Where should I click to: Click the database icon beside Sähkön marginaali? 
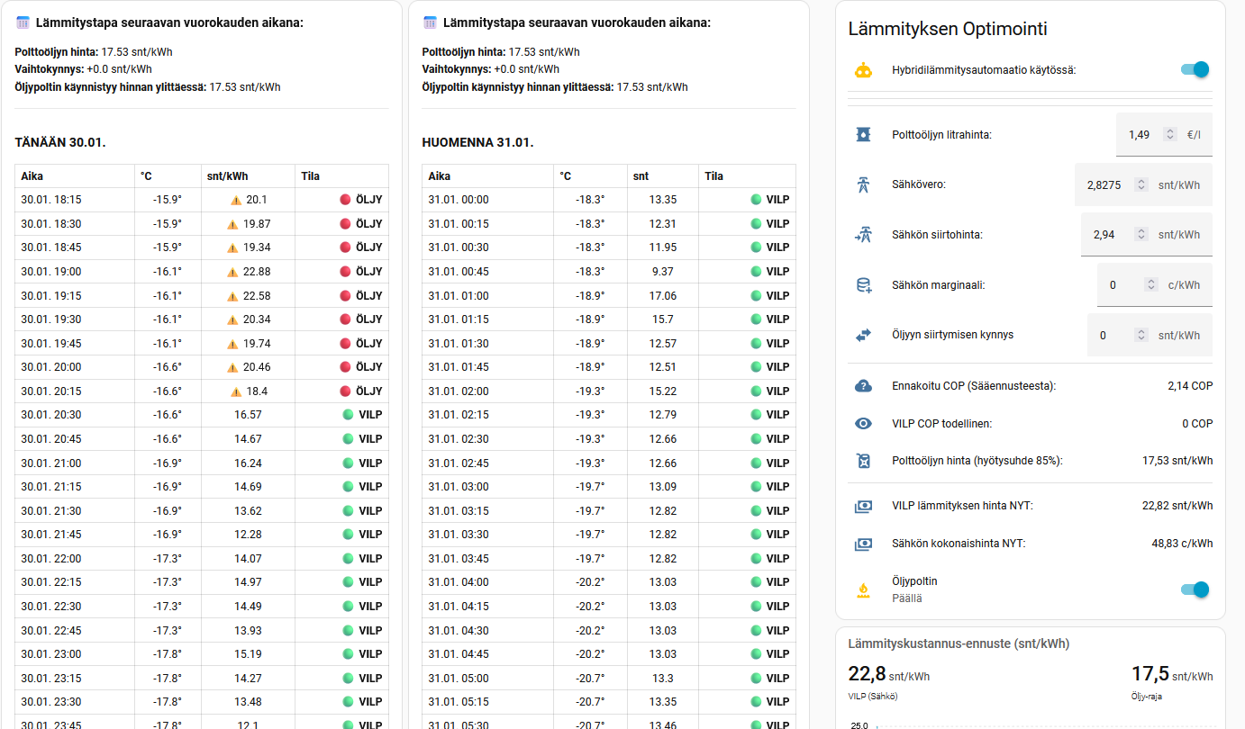click(x=863, y=283)
